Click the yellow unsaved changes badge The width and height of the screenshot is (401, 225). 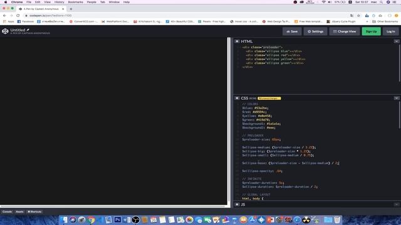pyautogui.click(x=269, y=98)
